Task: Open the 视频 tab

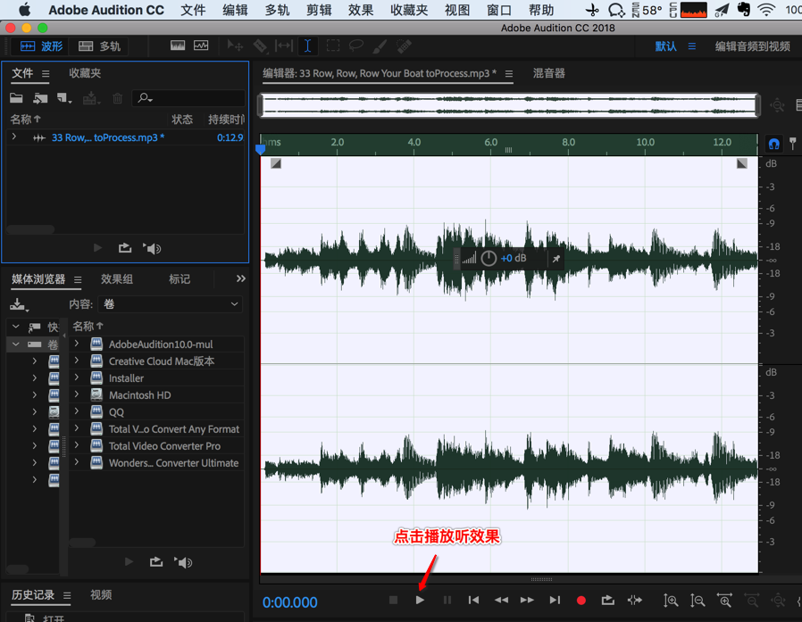Action: click(101, 595)
